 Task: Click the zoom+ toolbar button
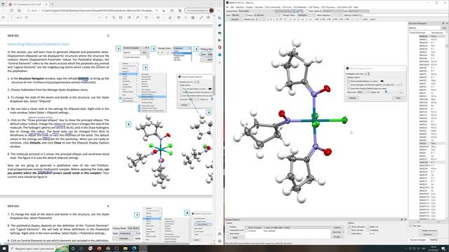point(373,19)
